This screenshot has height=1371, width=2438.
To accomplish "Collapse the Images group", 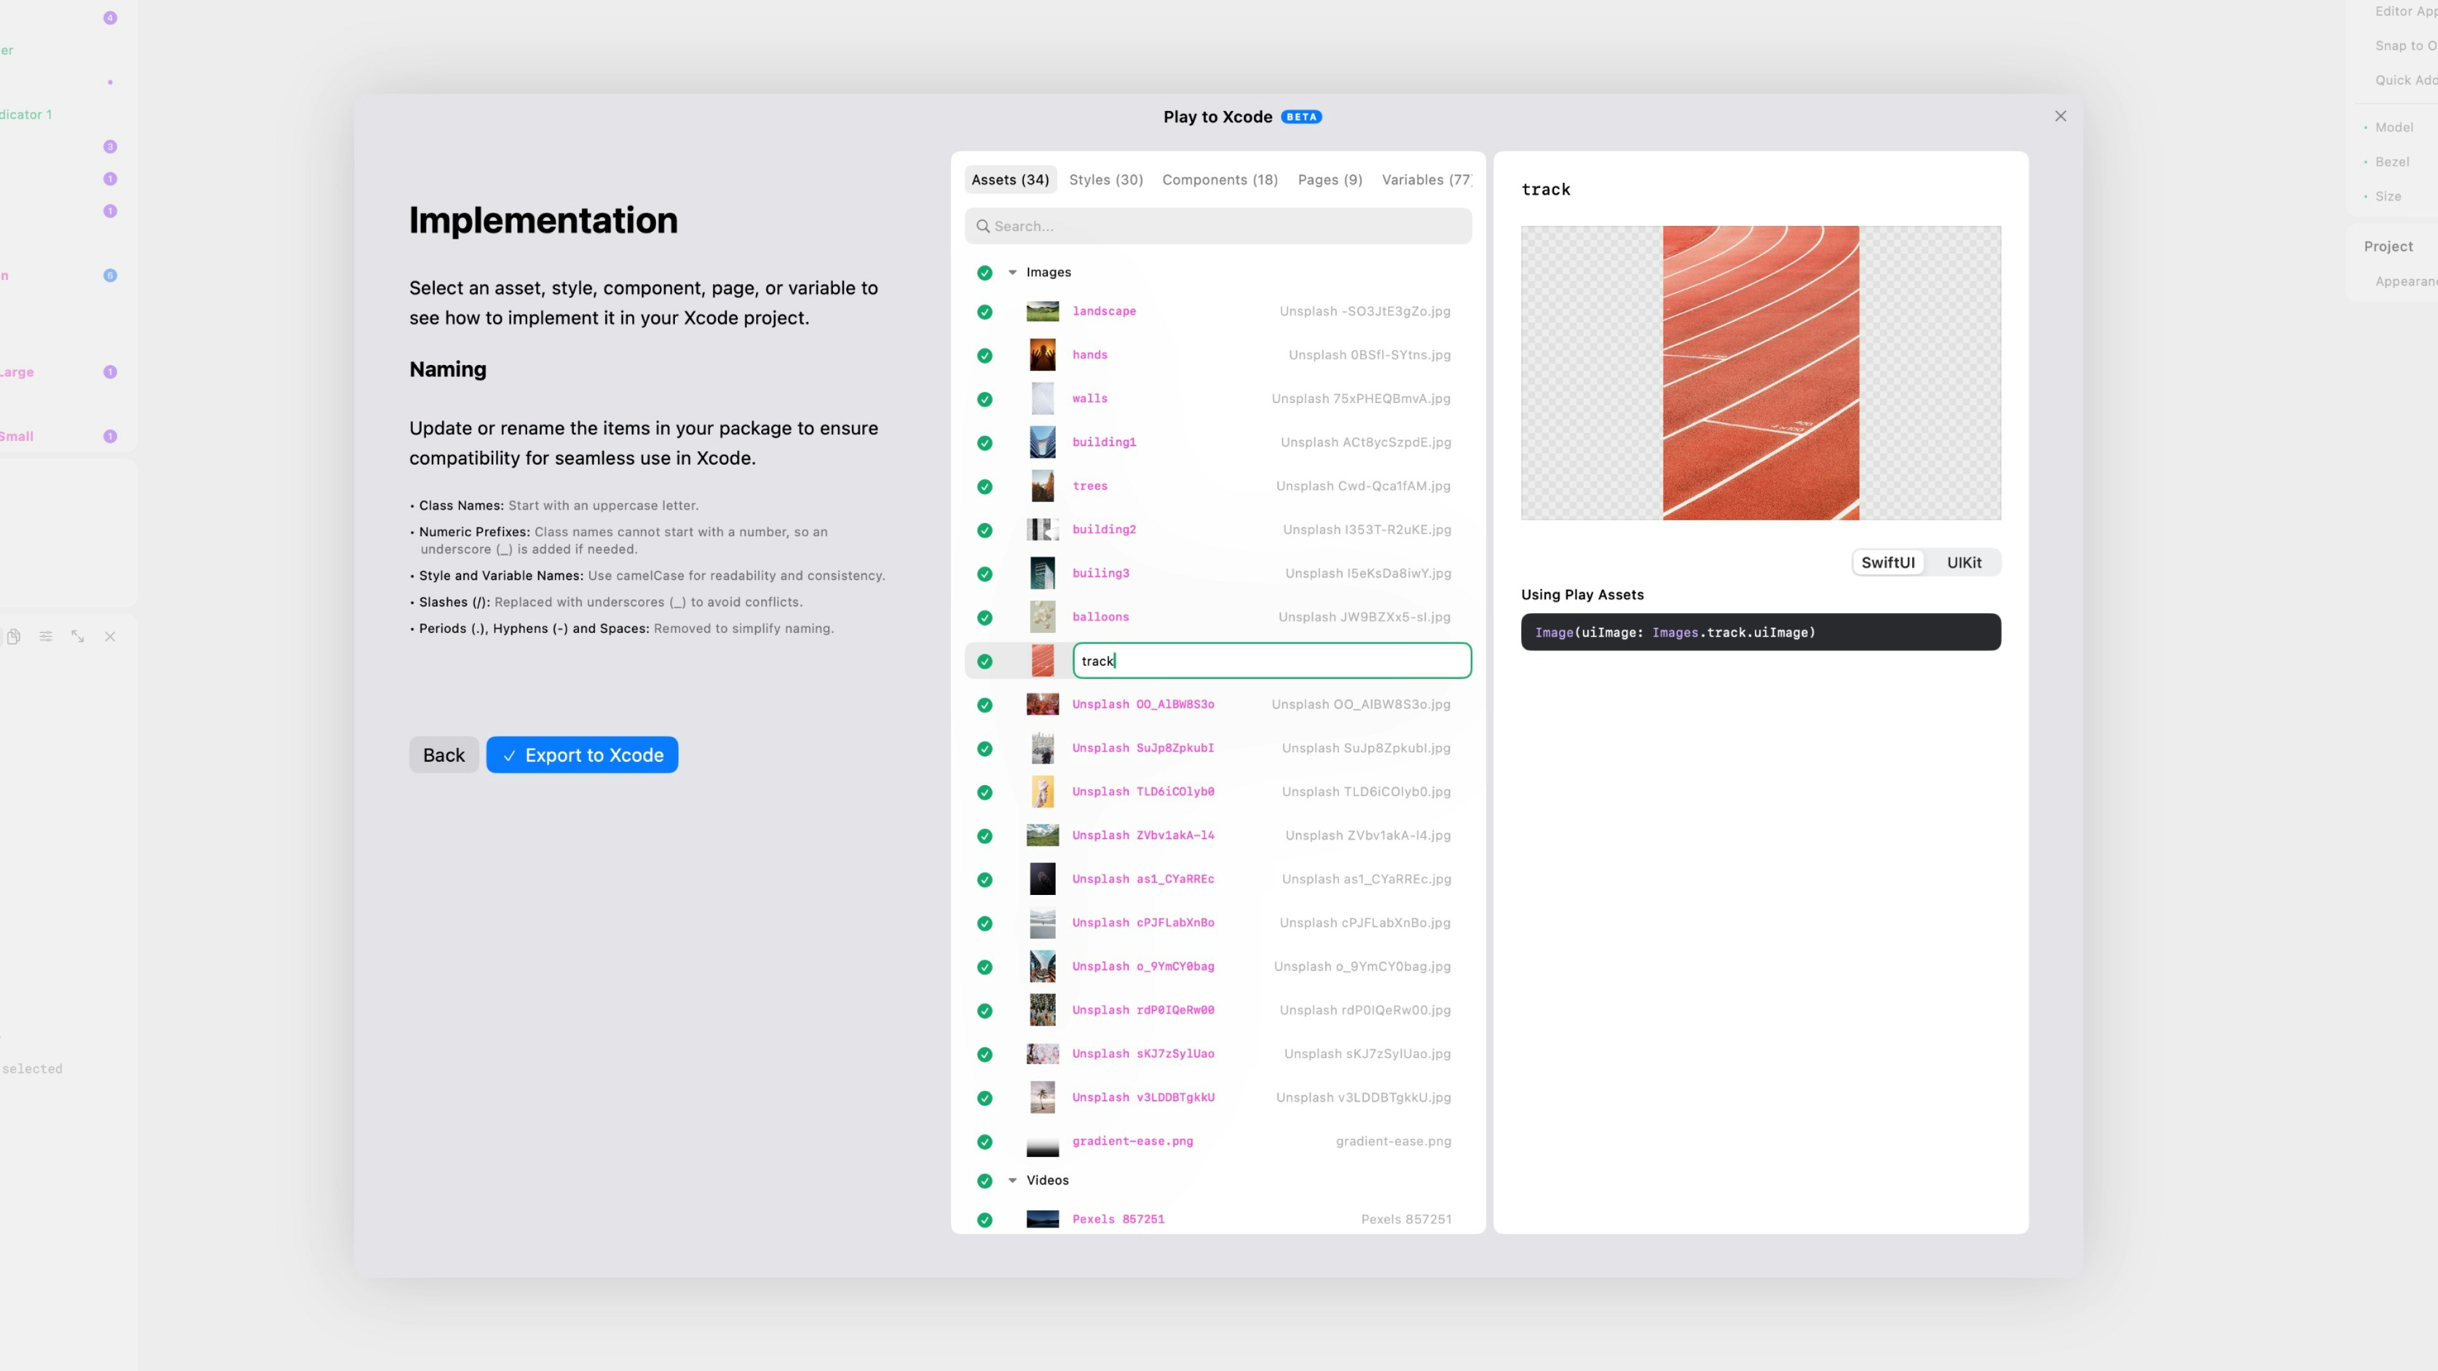I will pos(1012,272).
